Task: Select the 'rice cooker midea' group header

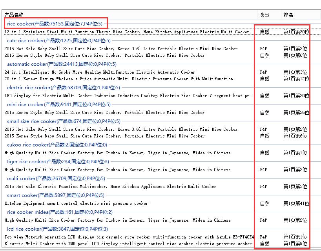Action: pyautogui.click(x=60, y=212)
